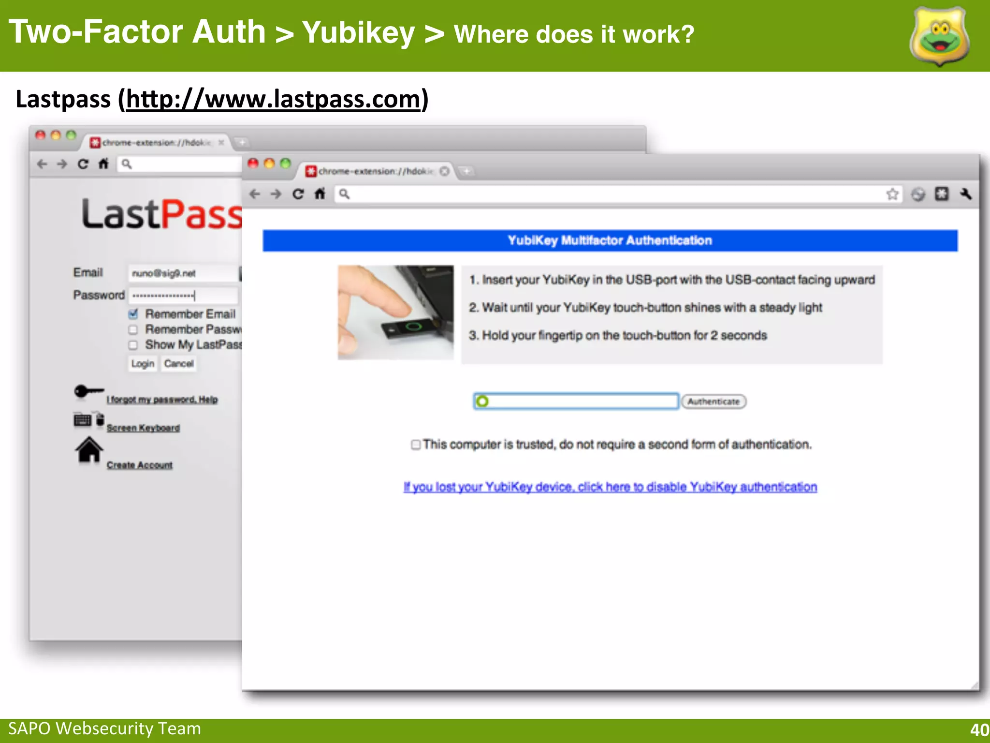Click bookmark star in front window address bar
990x743 pixels.
pos(892,194)
